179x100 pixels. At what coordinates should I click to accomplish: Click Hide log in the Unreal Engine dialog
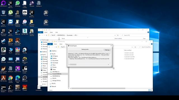(107, 50)
